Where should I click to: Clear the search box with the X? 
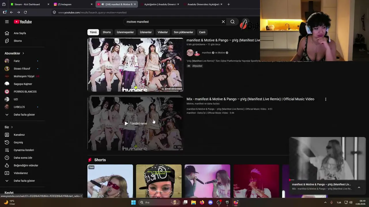point(223,22)
